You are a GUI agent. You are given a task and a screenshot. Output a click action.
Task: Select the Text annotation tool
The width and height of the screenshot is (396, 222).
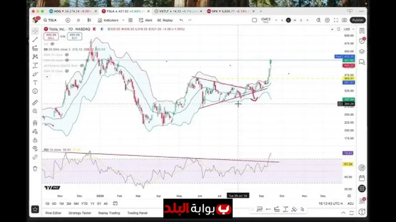click(x=35, y=82)
